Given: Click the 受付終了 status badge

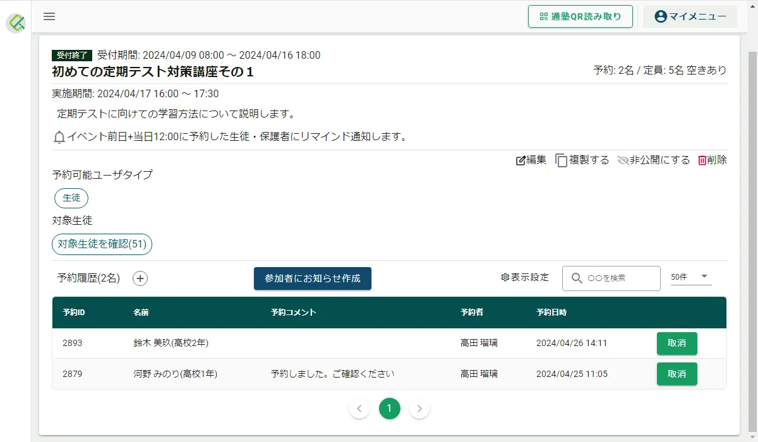Looking at the screenshot, I should click(x=72, y=55).
